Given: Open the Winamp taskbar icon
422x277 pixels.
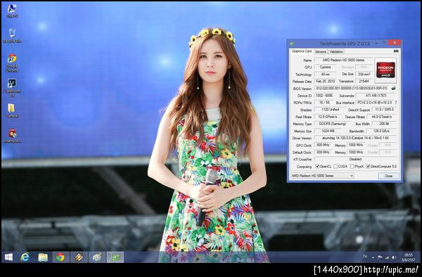Looking at the screenshot, I should [x=79, y=257].
